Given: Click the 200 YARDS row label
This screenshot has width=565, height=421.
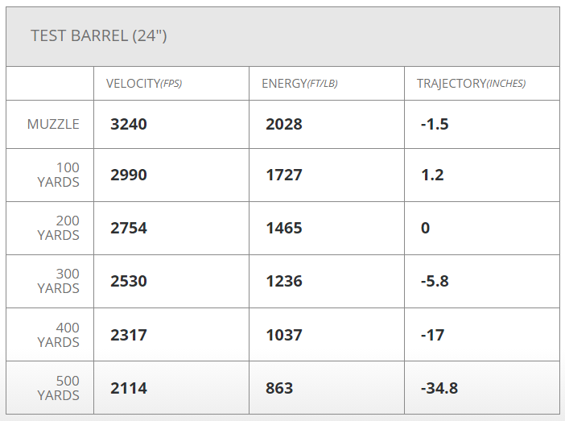Looking at the screenshot, I should (x=59, y=228).
